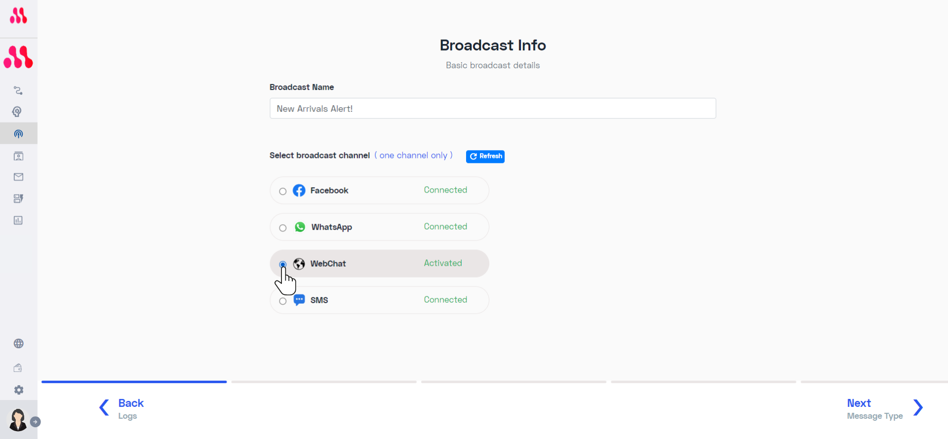Click the second progress step bar

[x=324, y=382]
